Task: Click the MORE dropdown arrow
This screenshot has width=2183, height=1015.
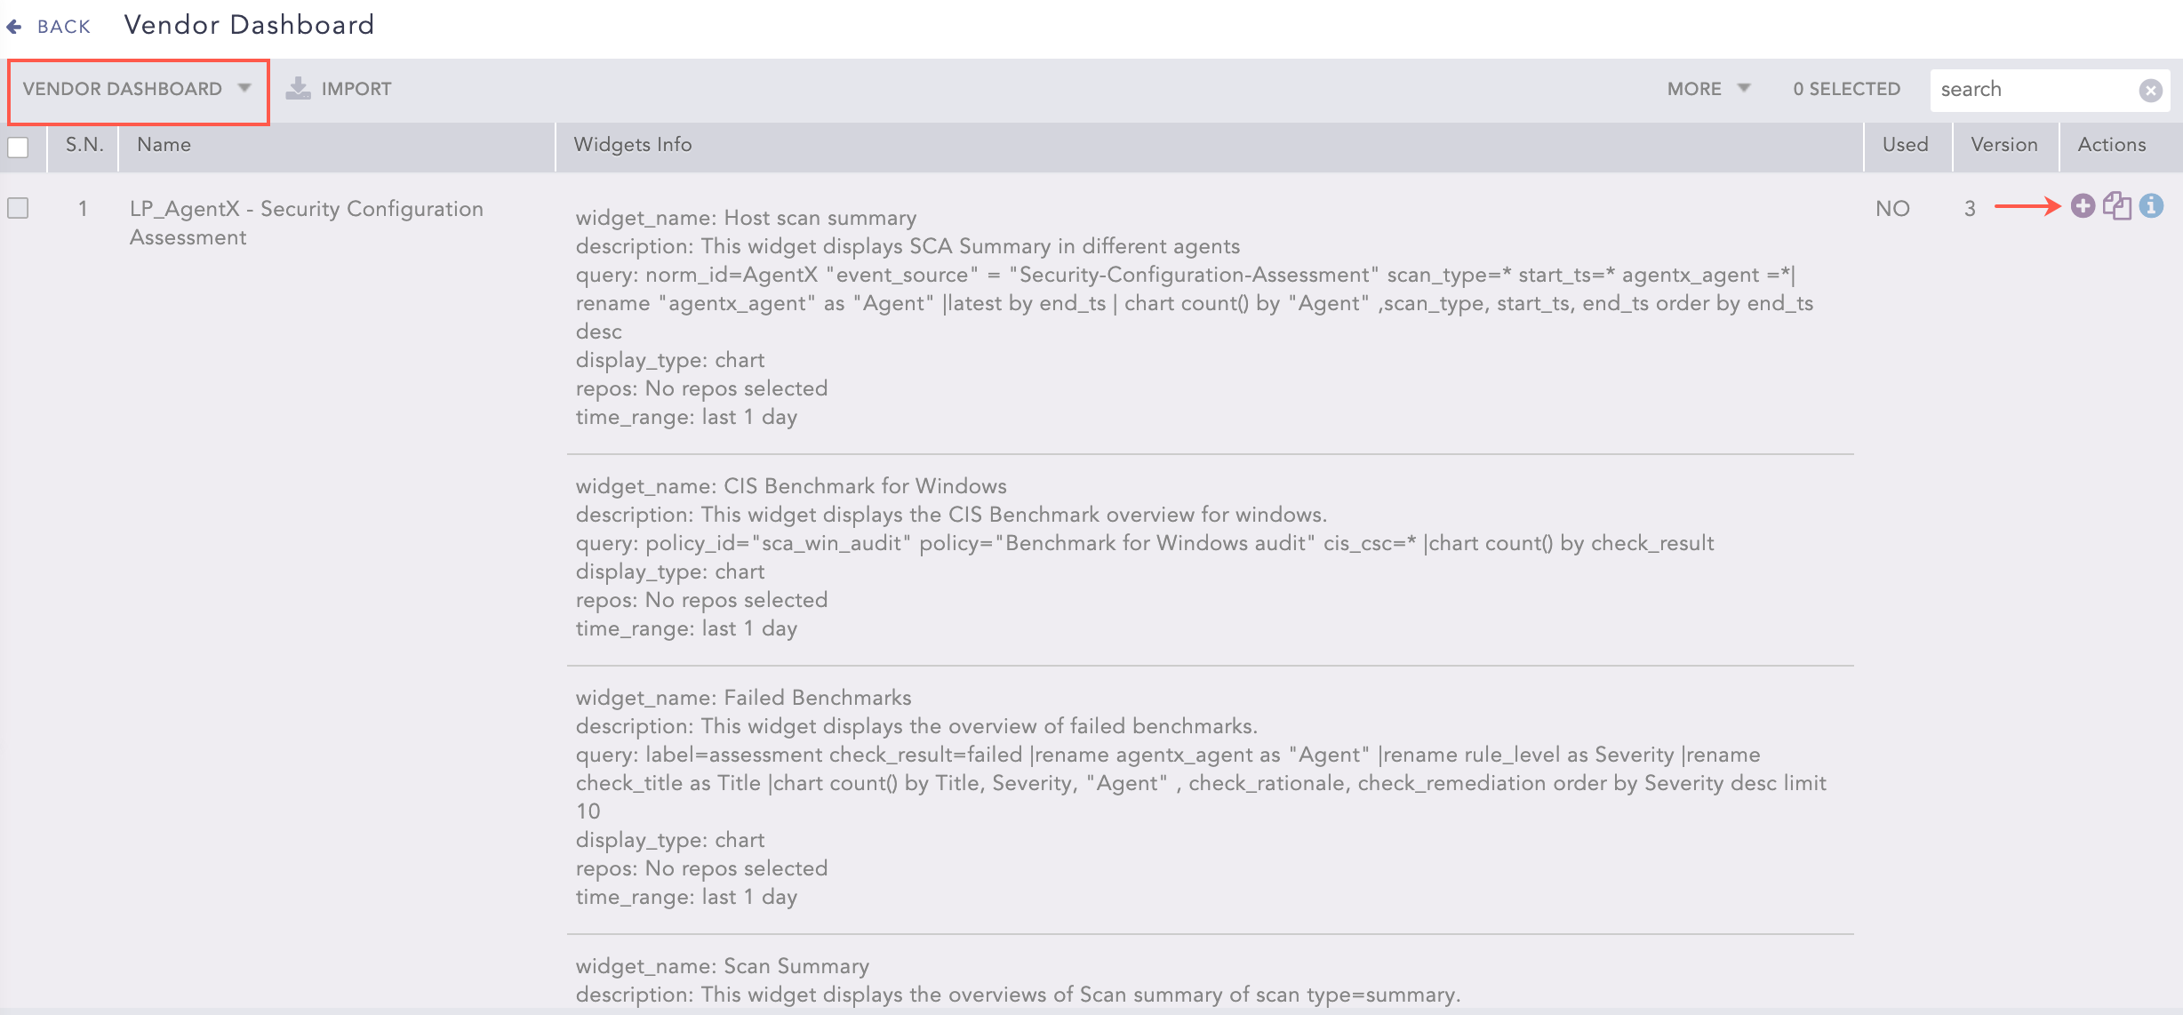Action: [1744, 88]
